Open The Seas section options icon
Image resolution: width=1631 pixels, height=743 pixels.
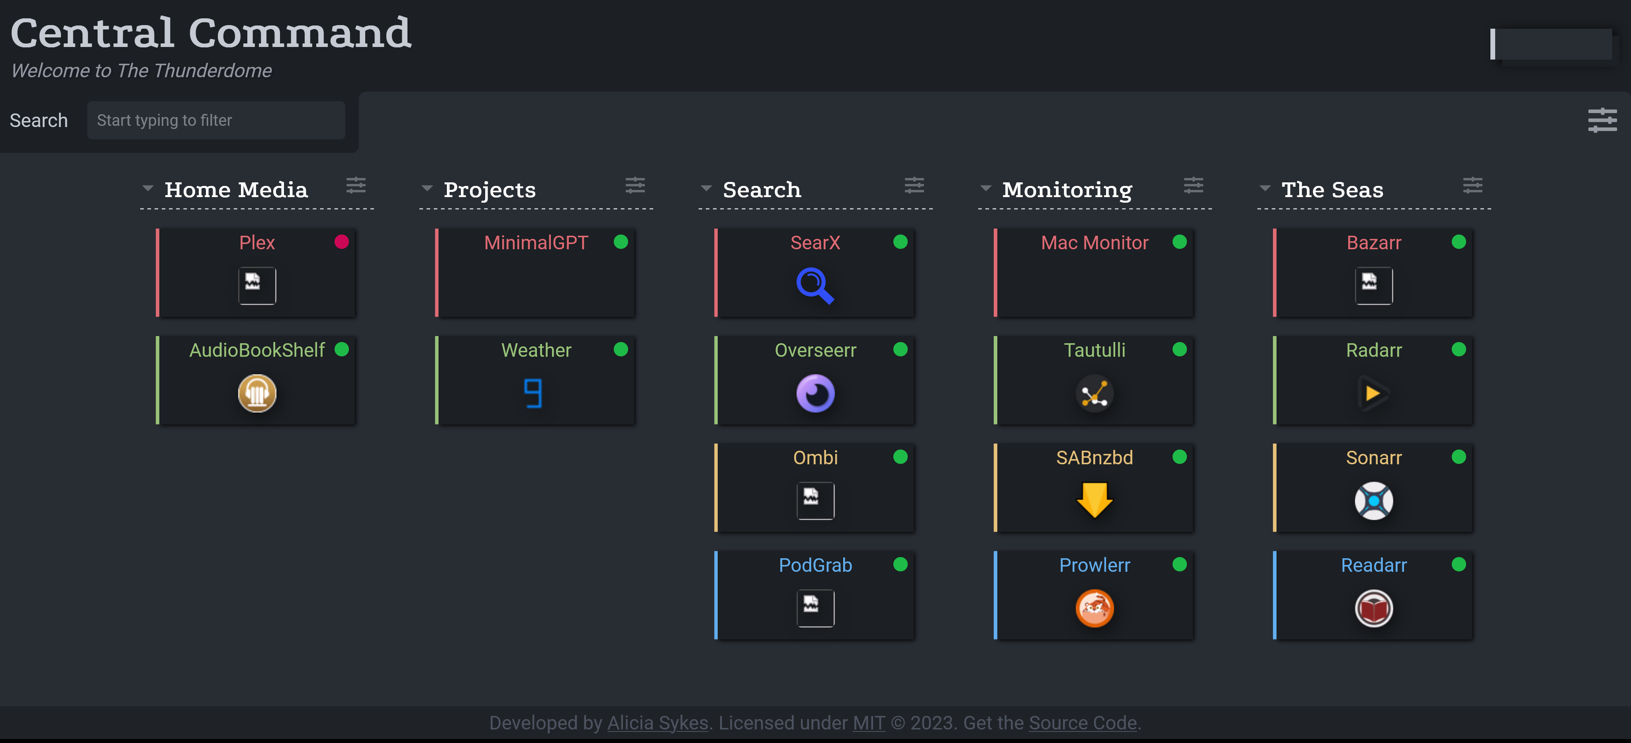point(1473,186)
